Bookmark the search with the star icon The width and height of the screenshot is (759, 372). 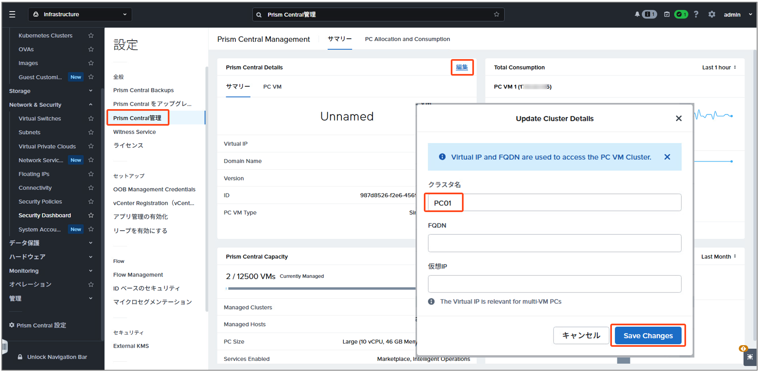(x=496, y=14)
